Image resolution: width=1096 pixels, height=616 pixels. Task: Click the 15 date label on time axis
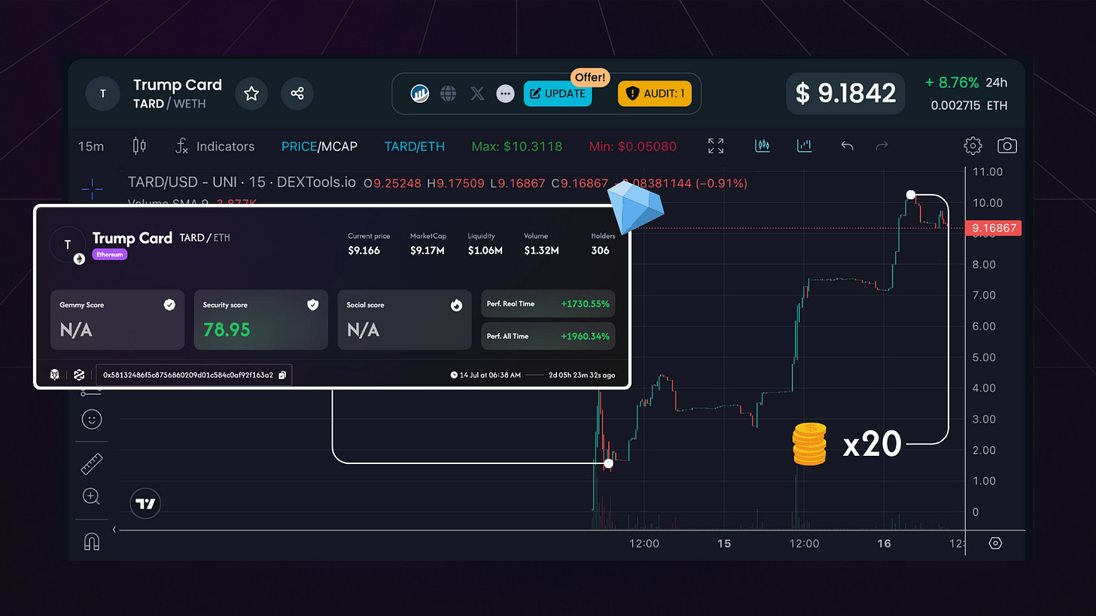tap(723, 543)
